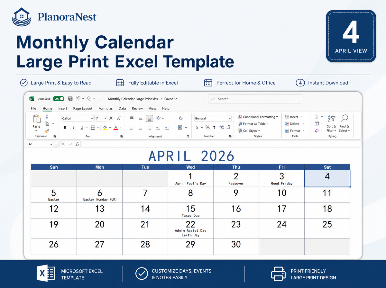Cut selection with the scissors icon
The width and height of the screenshot is (386, 288).
click(x=47, y=117)
